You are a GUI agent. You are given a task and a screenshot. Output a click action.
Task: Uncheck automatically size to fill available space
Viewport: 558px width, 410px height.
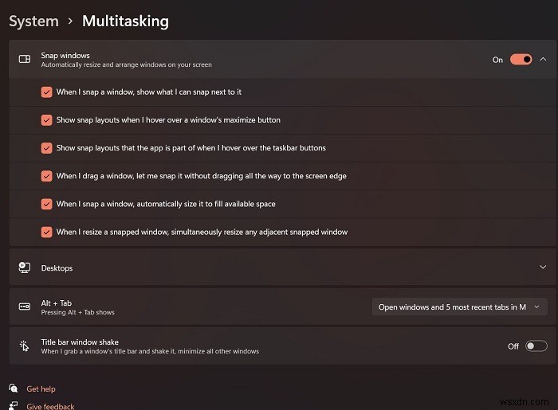tap(47, 204)
